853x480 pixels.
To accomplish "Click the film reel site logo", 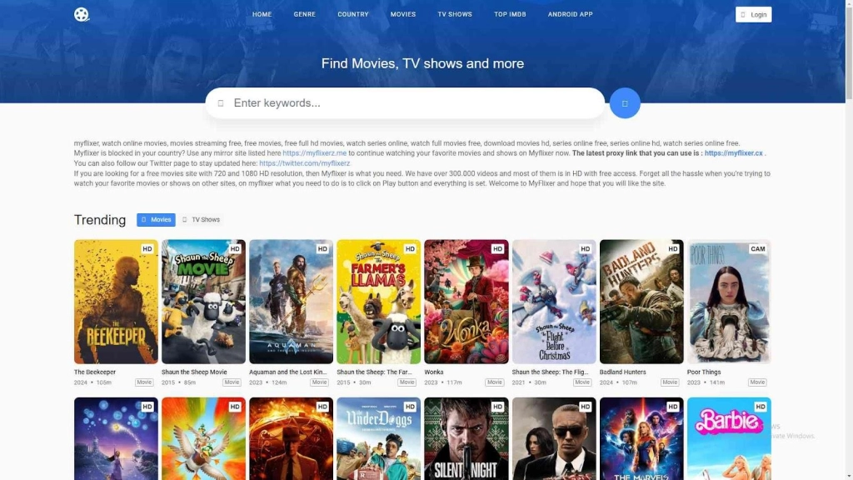I will tap(81, 14).
